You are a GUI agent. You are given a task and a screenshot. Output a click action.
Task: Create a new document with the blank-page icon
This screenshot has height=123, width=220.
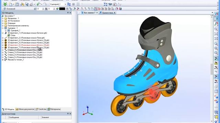pyautogui.click(x=11, y=4)
